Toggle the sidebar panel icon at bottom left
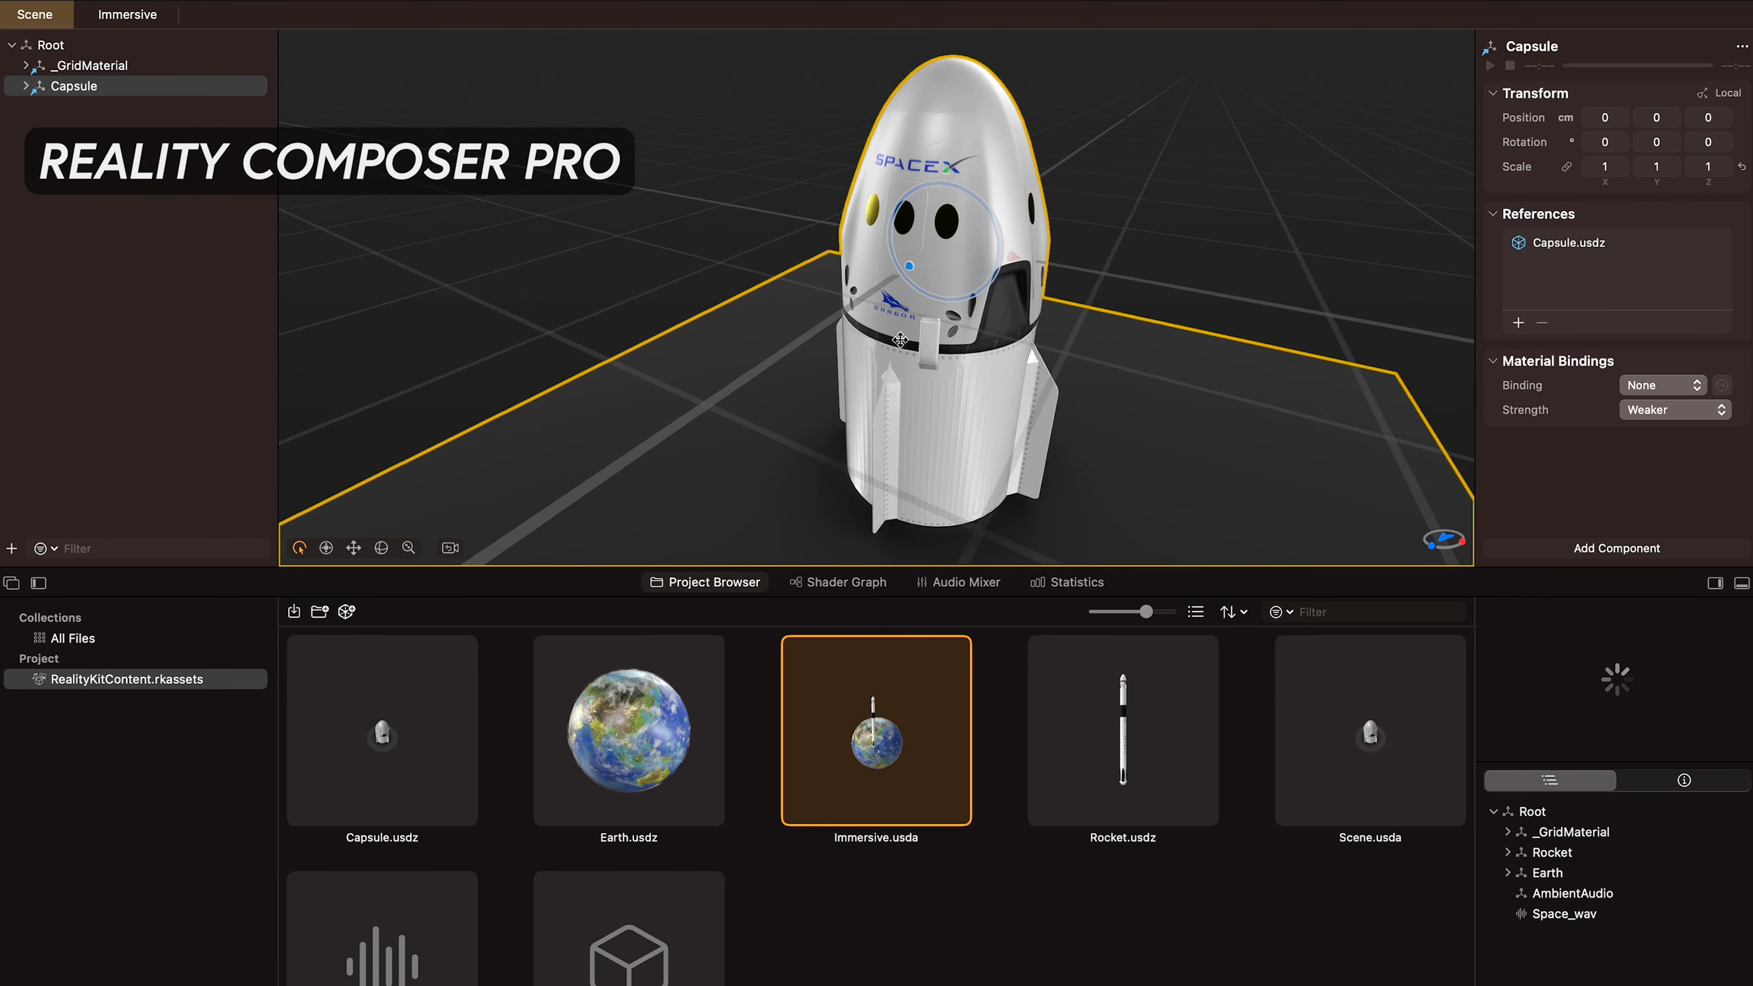The height and width of the screenshot is (986, 1753). (39, 583)
